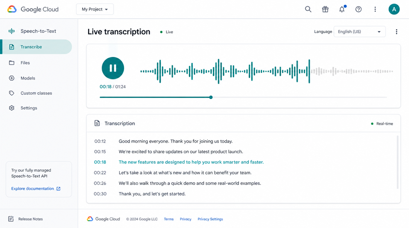The image size is (409, 228).
Task: Click the Models target icon
Action: click(12, 78)
